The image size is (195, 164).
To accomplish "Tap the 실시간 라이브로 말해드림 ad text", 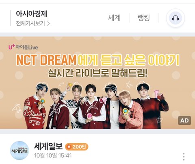I will (x=98, y=73).
